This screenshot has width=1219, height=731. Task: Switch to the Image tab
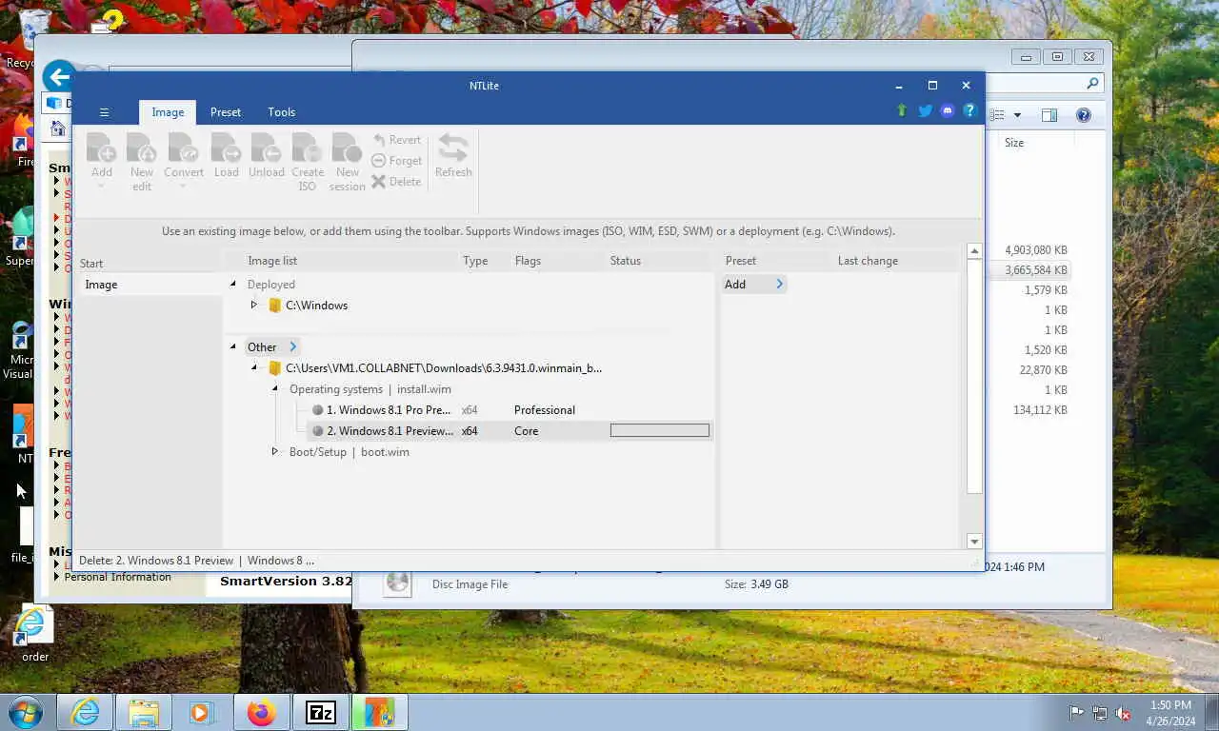click(x=168, y=112)
